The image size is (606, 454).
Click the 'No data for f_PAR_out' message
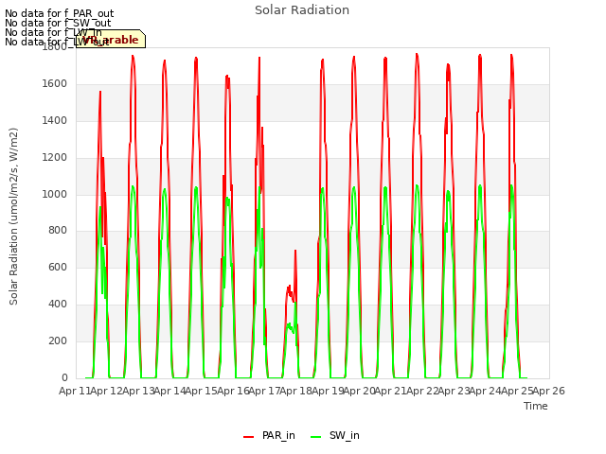59,14
